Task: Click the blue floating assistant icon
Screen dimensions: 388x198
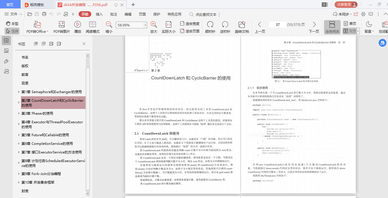Action: click(382, 43)
